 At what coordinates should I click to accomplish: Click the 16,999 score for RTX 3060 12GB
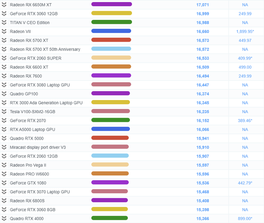click(x=203, y=14)
